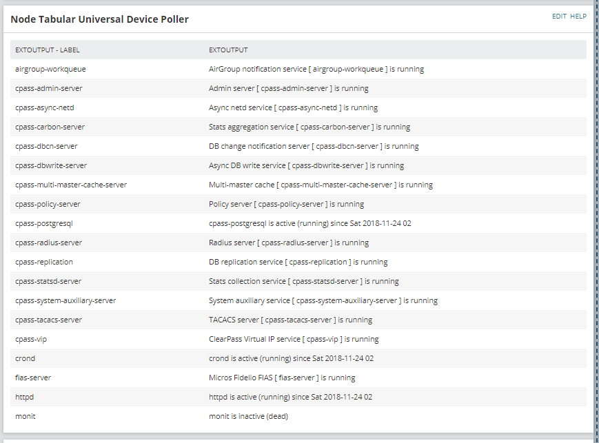Click the cpass-multi-master-cache-server label
This screenshot has height=443, width=599.
point(71,185)
